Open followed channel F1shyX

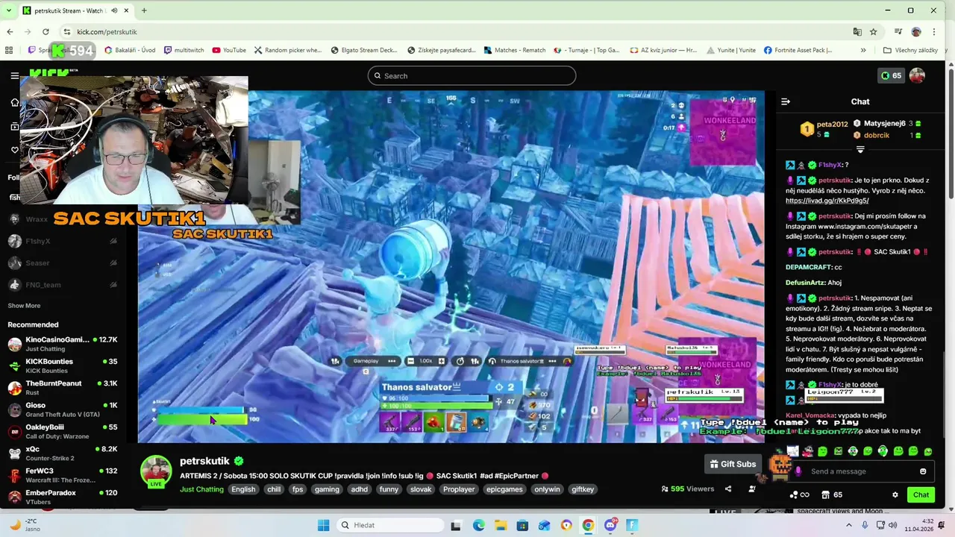click(63, 241)
